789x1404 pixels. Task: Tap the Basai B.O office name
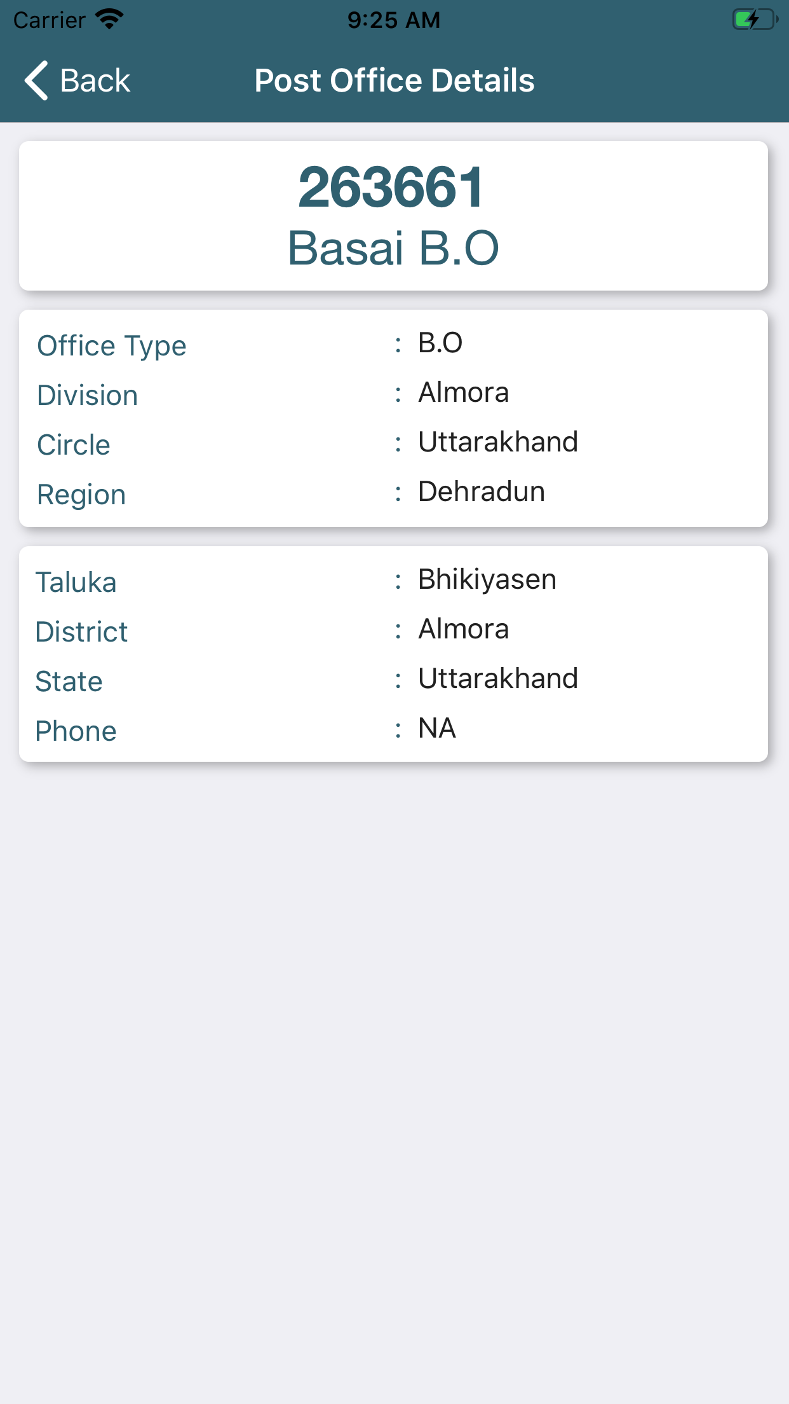393,248
